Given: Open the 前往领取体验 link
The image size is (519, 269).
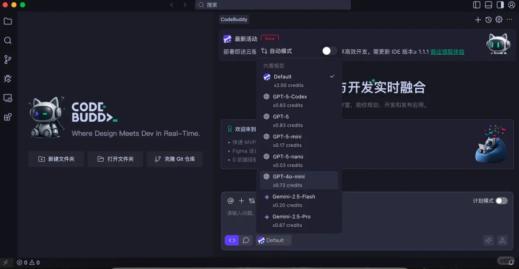Looking at the screenshot, I should 447,52.
